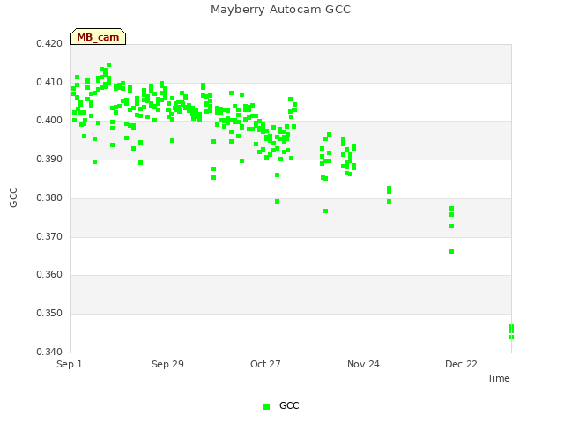Click the 0.340 y-axis value
564x423 pixels.
tap(49, 352)
